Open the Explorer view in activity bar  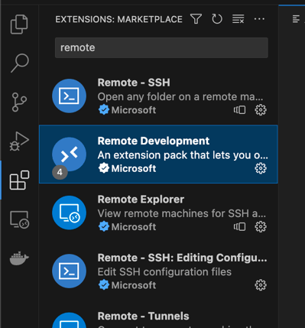tap(19, 24)
